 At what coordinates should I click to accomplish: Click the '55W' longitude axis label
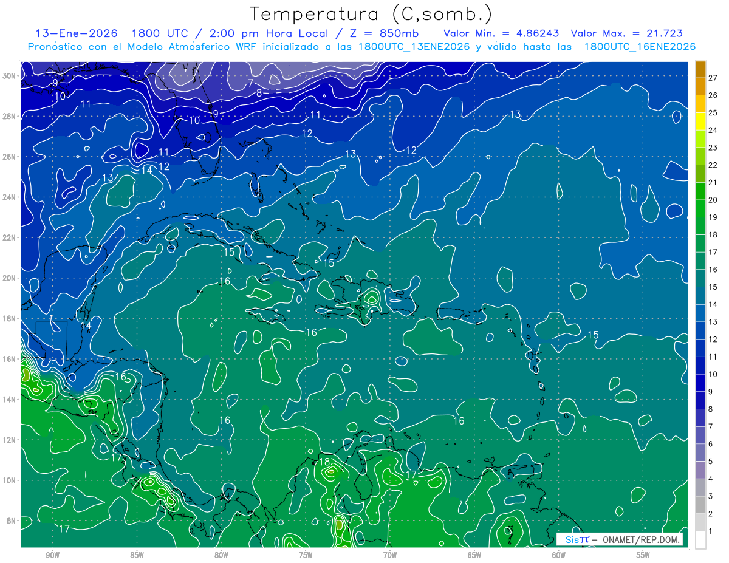(643, 555)
